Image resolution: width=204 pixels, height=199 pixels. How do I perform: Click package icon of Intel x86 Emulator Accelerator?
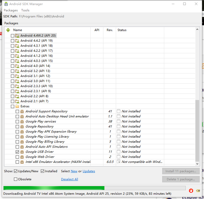point(22,162)
